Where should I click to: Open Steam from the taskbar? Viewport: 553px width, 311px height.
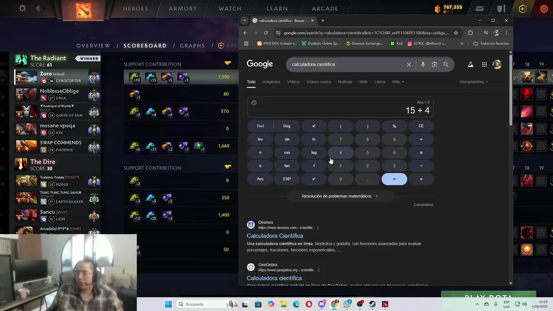[x=372, y=304]
